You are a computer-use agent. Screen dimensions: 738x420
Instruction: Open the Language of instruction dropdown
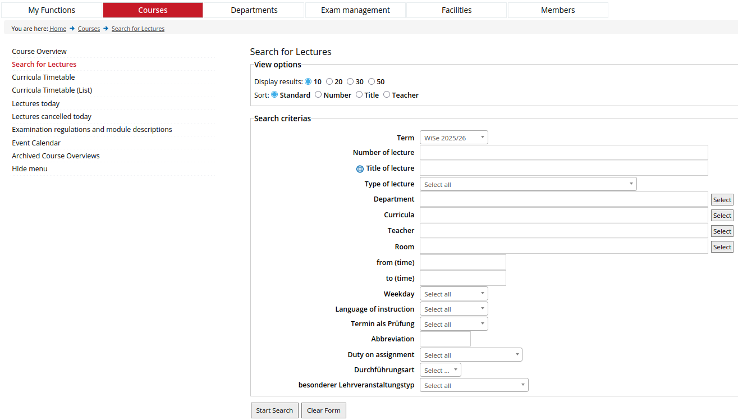pyautogui.click(x=453, y=308)
